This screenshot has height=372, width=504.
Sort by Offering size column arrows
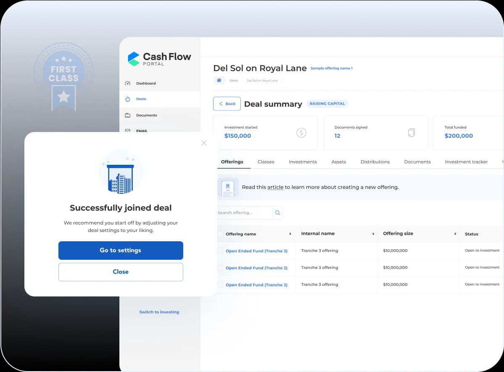pos(455,234)
